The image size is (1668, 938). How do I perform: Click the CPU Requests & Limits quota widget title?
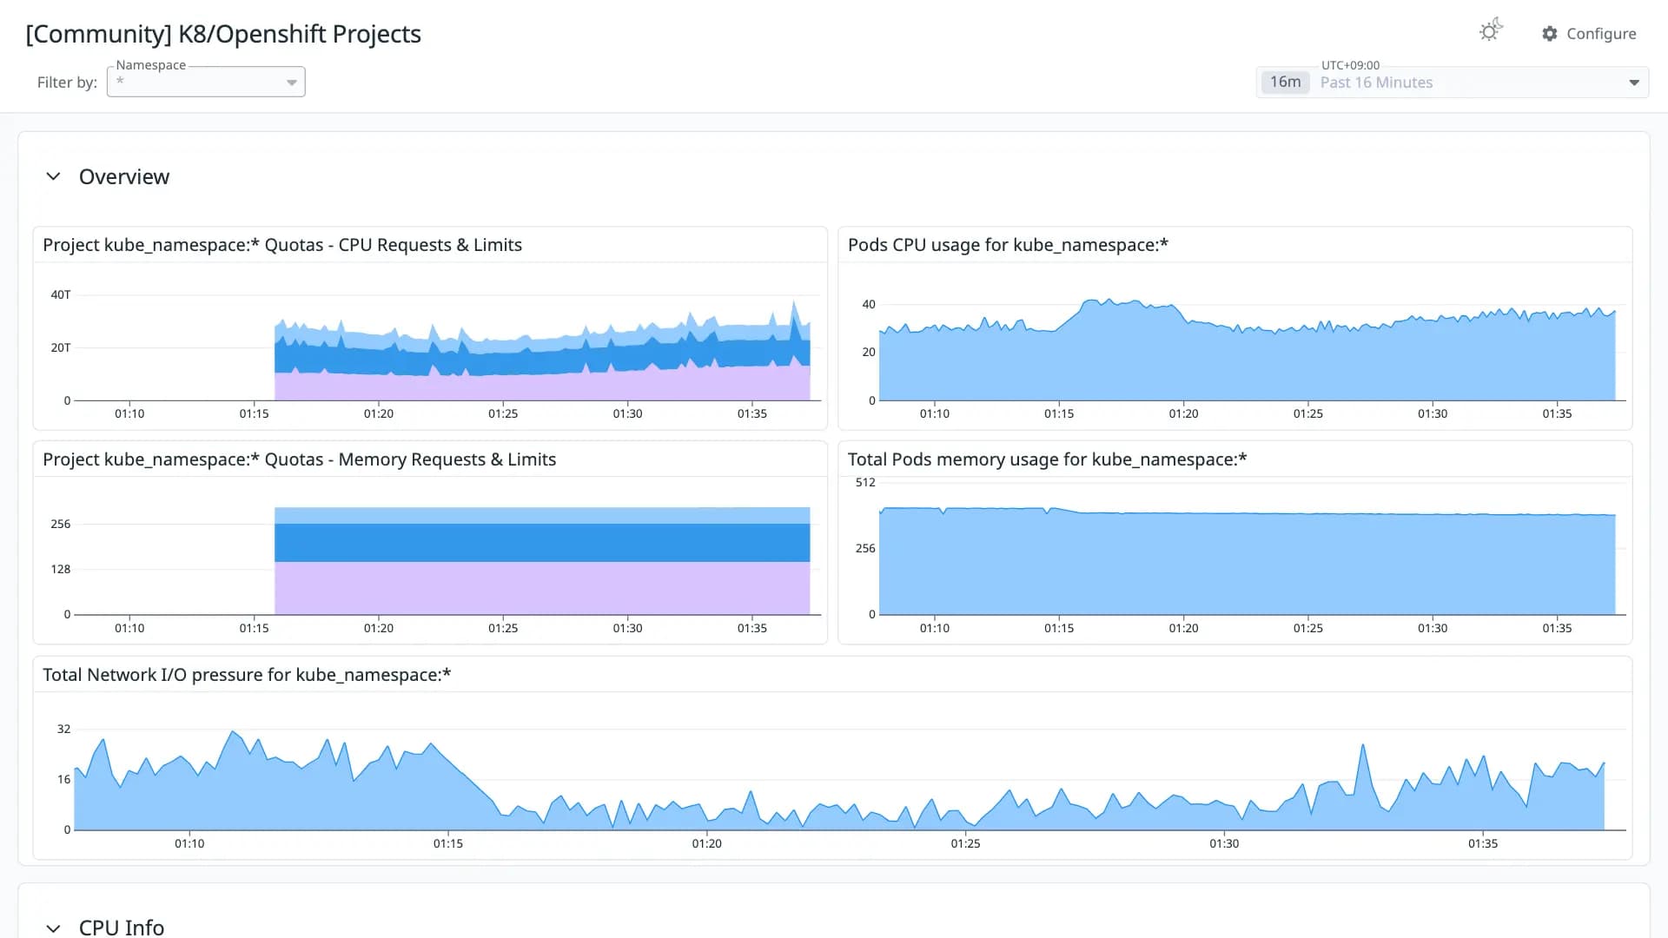click(282, 245)
